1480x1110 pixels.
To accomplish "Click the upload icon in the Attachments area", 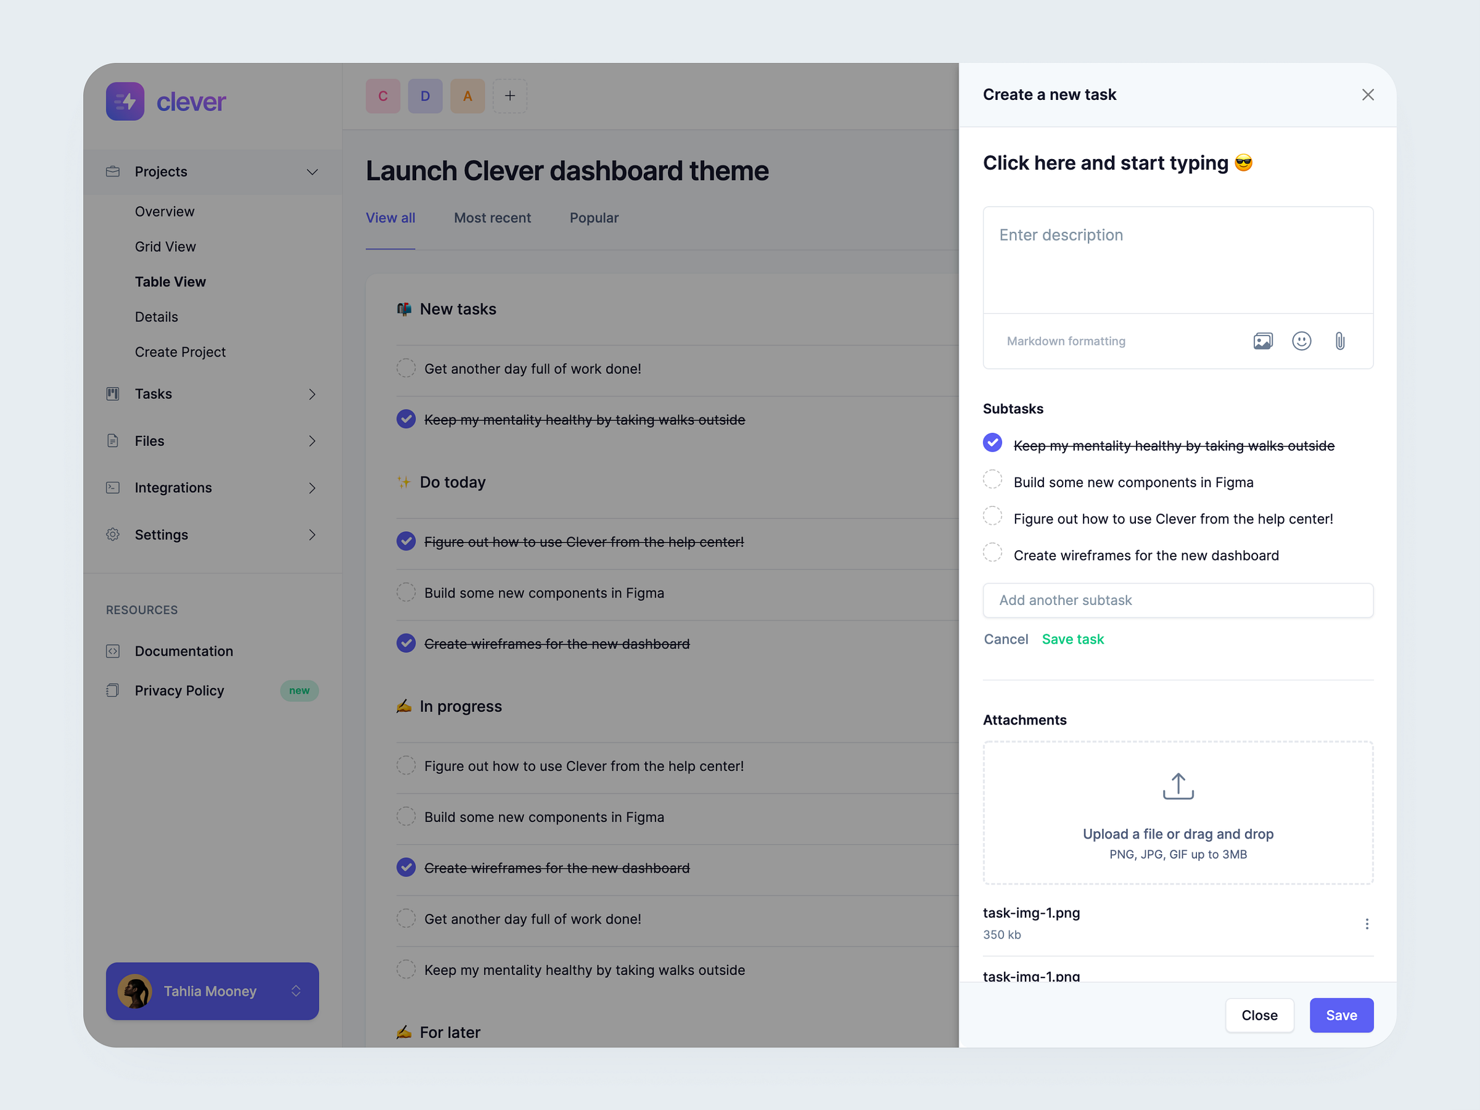I will click(1178, 785).
